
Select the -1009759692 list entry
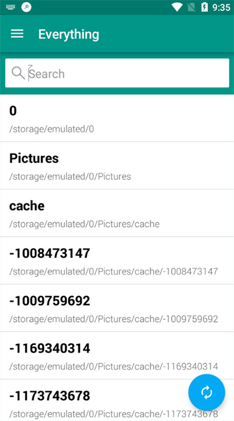tap(117, 308)
